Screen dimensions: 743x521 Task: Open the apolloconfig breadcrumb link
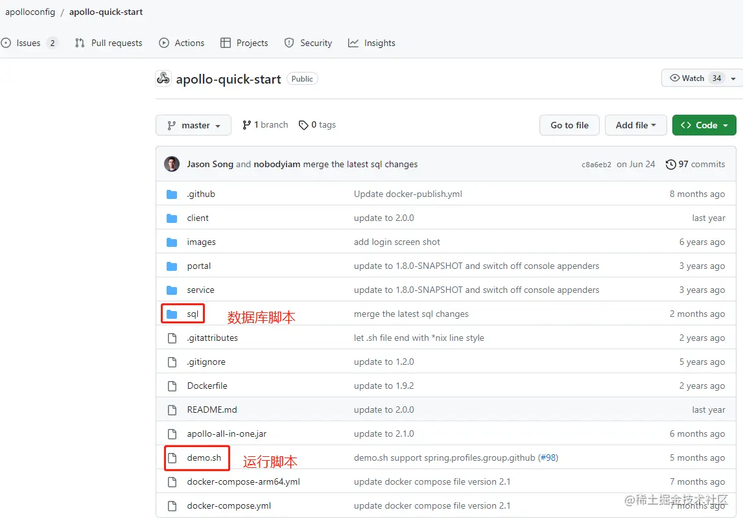click(x=30, y=12)
